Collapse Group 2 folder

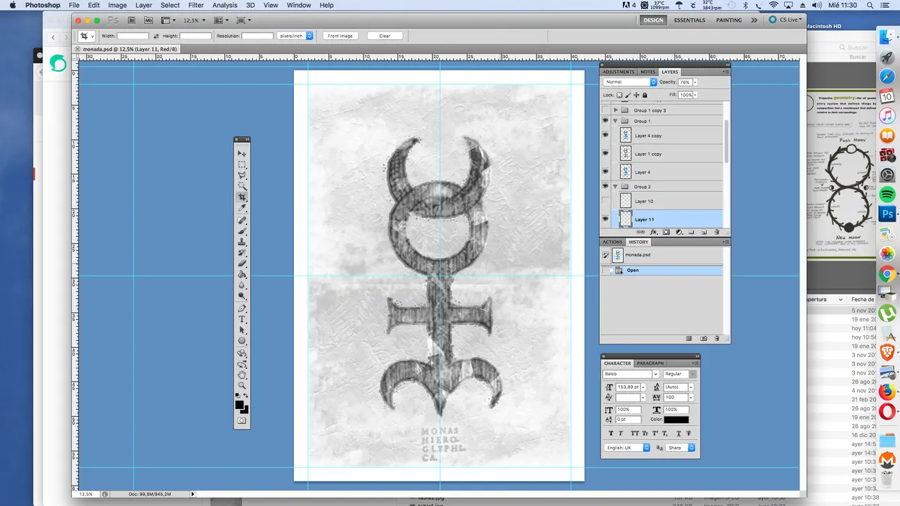tap(616, 186)
